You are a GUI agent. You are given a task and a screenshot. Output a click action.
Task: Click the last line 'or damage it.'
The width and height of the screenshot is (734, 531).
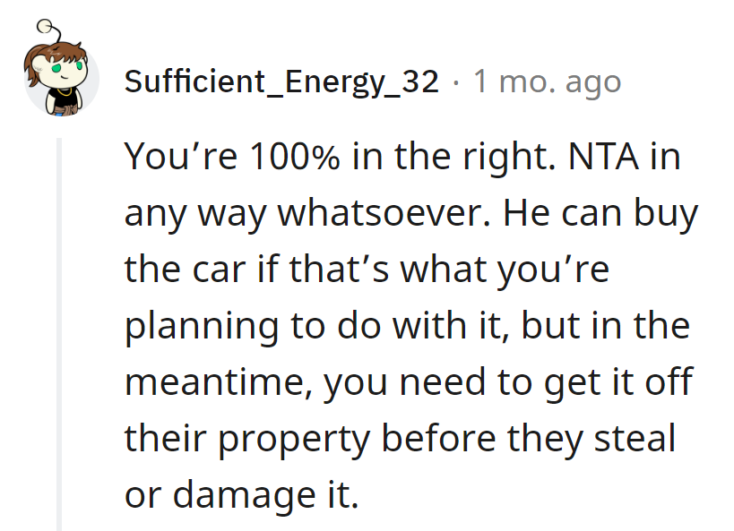241,495
